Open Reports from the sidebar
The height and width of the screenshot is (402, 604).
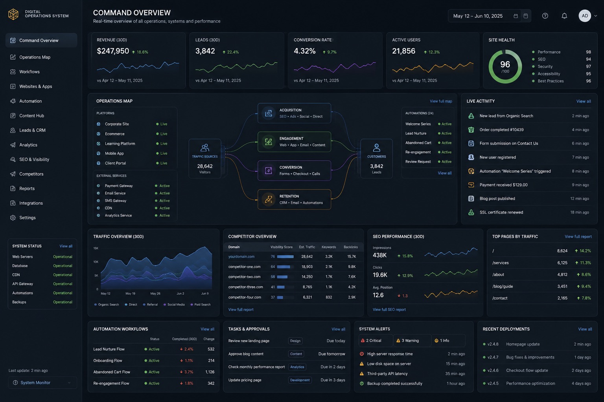41,188
